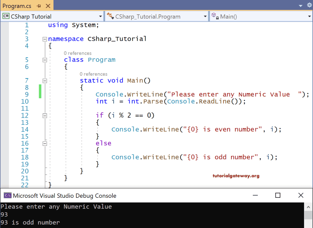This screenshot has width=313, height=228.
Task: Select the Program.cs tab
Action: click(17, 5)
